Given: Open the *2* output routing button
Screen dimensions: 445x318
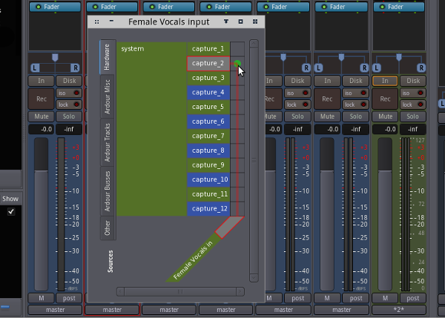Looking at the screenshot, I should tap(399, 310).
